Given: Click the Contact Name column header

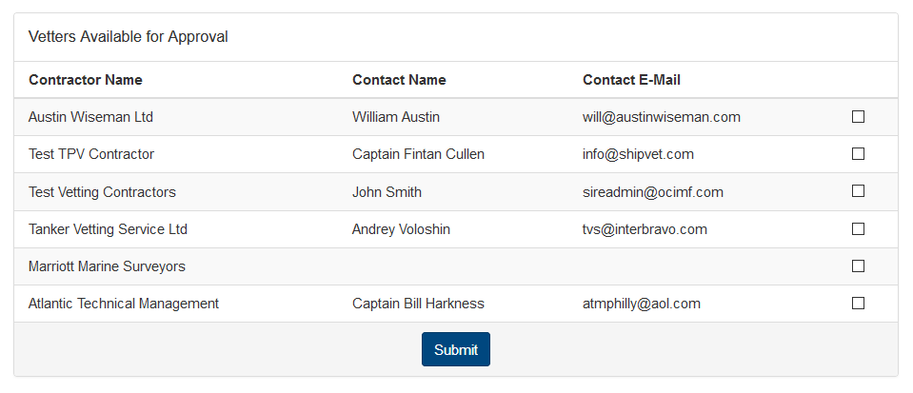Looking at the screenshot, I should pyautogui.click(x=399, y=80).
